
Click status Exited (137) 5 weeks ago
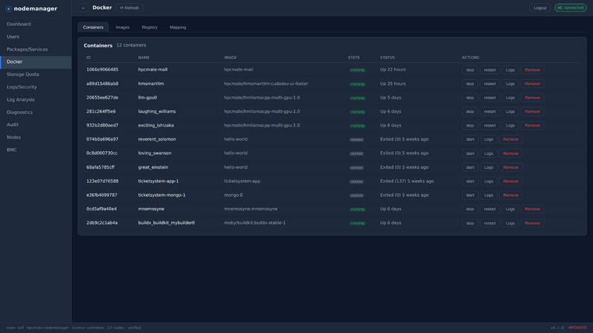coord(407,181)
